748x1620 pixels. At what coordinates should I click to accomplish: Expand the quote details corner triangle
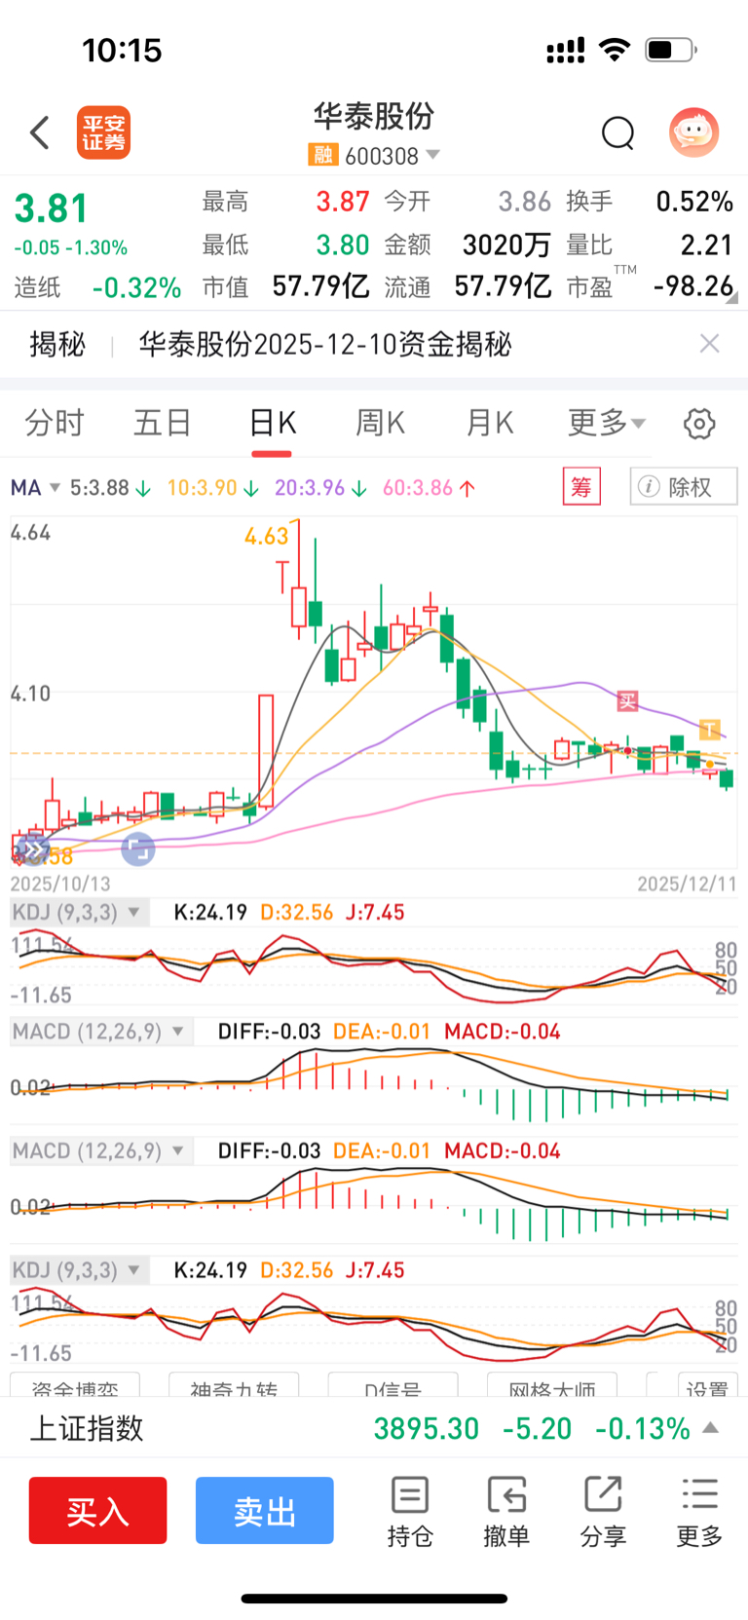[731, 299]
